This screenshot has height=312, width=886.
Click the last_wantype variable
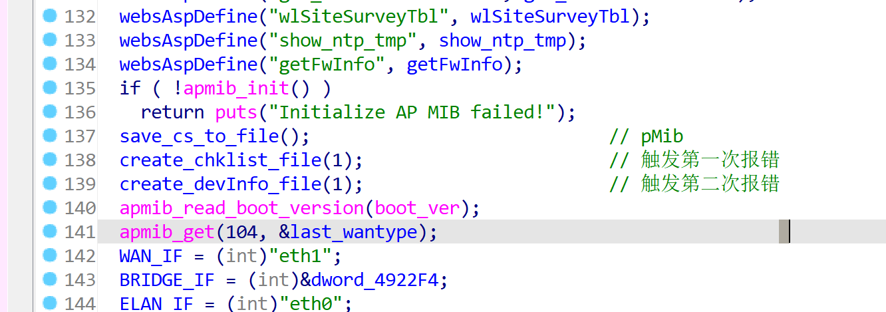click(355, 232)
